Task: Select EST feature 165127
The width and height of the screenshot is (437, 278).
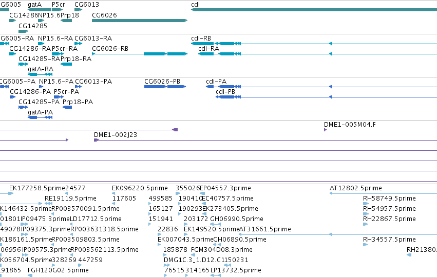Action: point(150,214)
